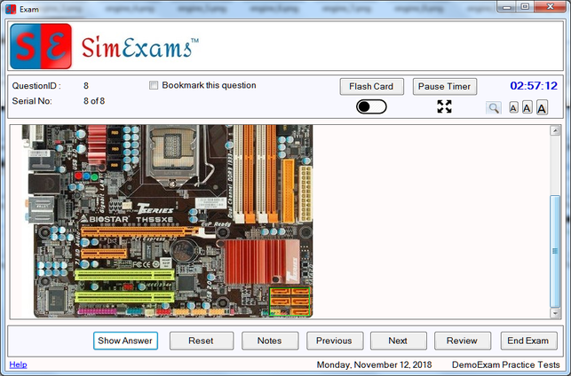Minimize the Exam window

(x=507, y=7)
